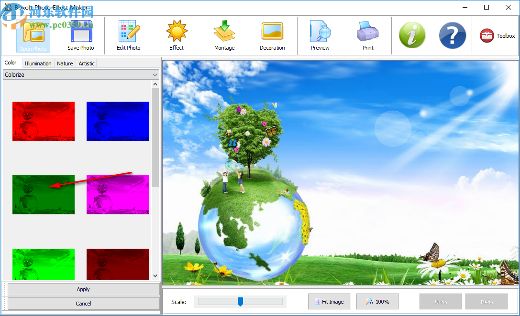Open the Decoration tool

(272, 35)
